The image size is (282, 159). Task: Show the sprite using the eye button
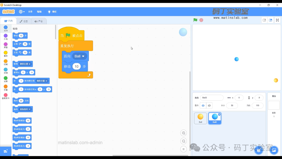coord(203,106)
